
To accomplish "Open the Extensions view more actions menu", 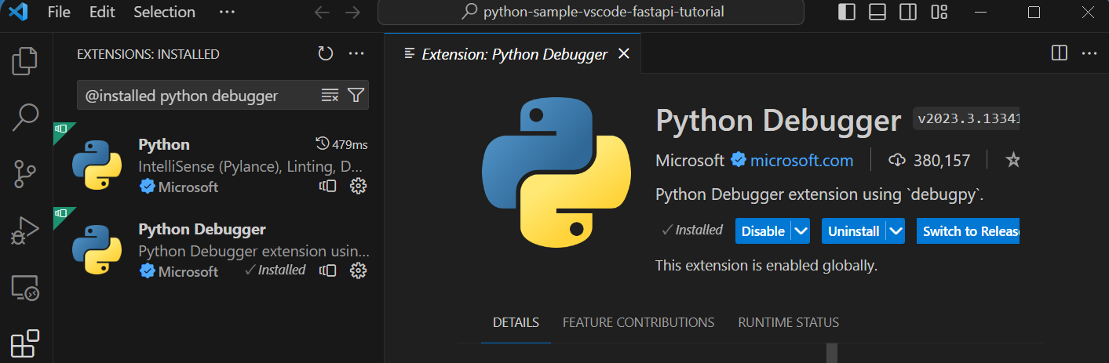I will [x=356, y=54].
